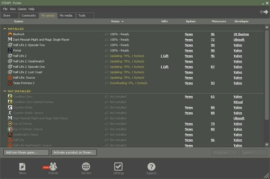Click the Team Fortress 2 icon
270x179 pixels.
[x=10, y=83]
